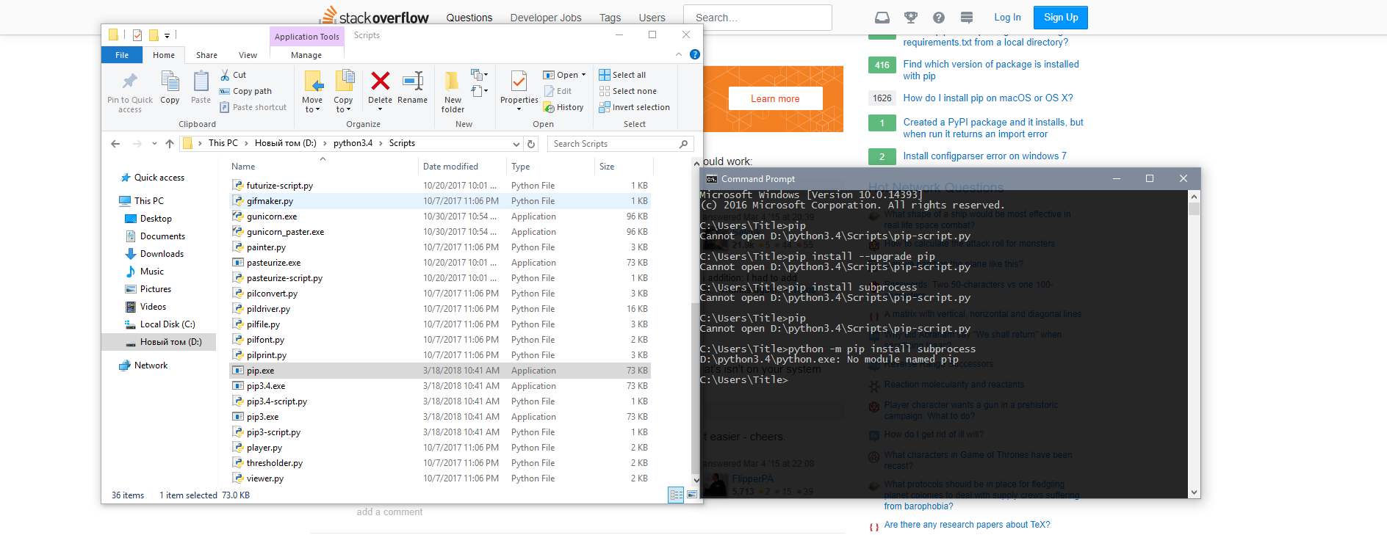Expand the address bar history dropdown
Image resolution: width=1387 pixels, height=535 pixels.
click(x=516, y=144)
